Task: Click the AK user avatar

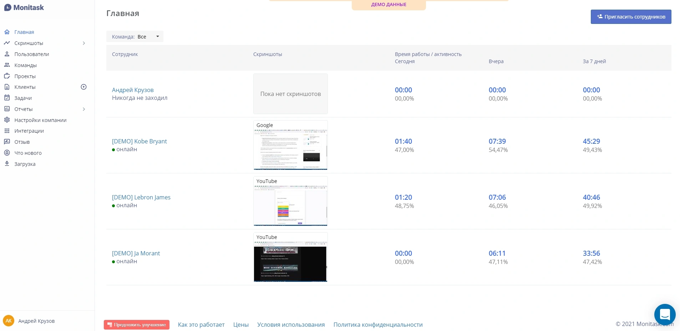Action: click(x=9, y=321)
